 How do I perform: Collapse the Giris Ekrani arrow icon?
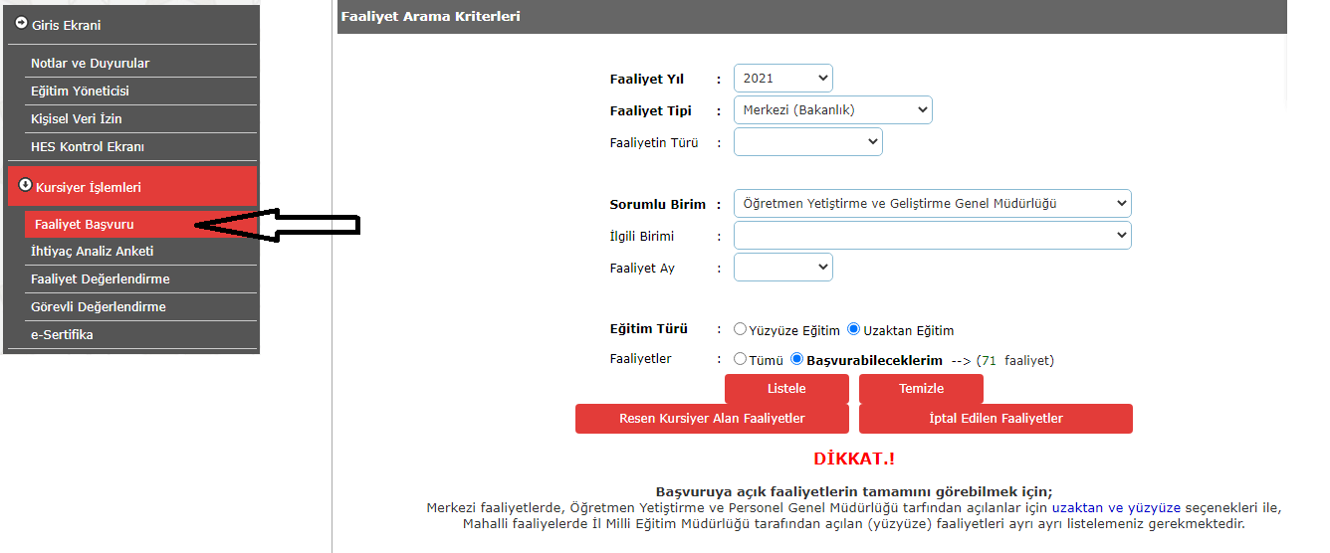click(x=21, y=23)
